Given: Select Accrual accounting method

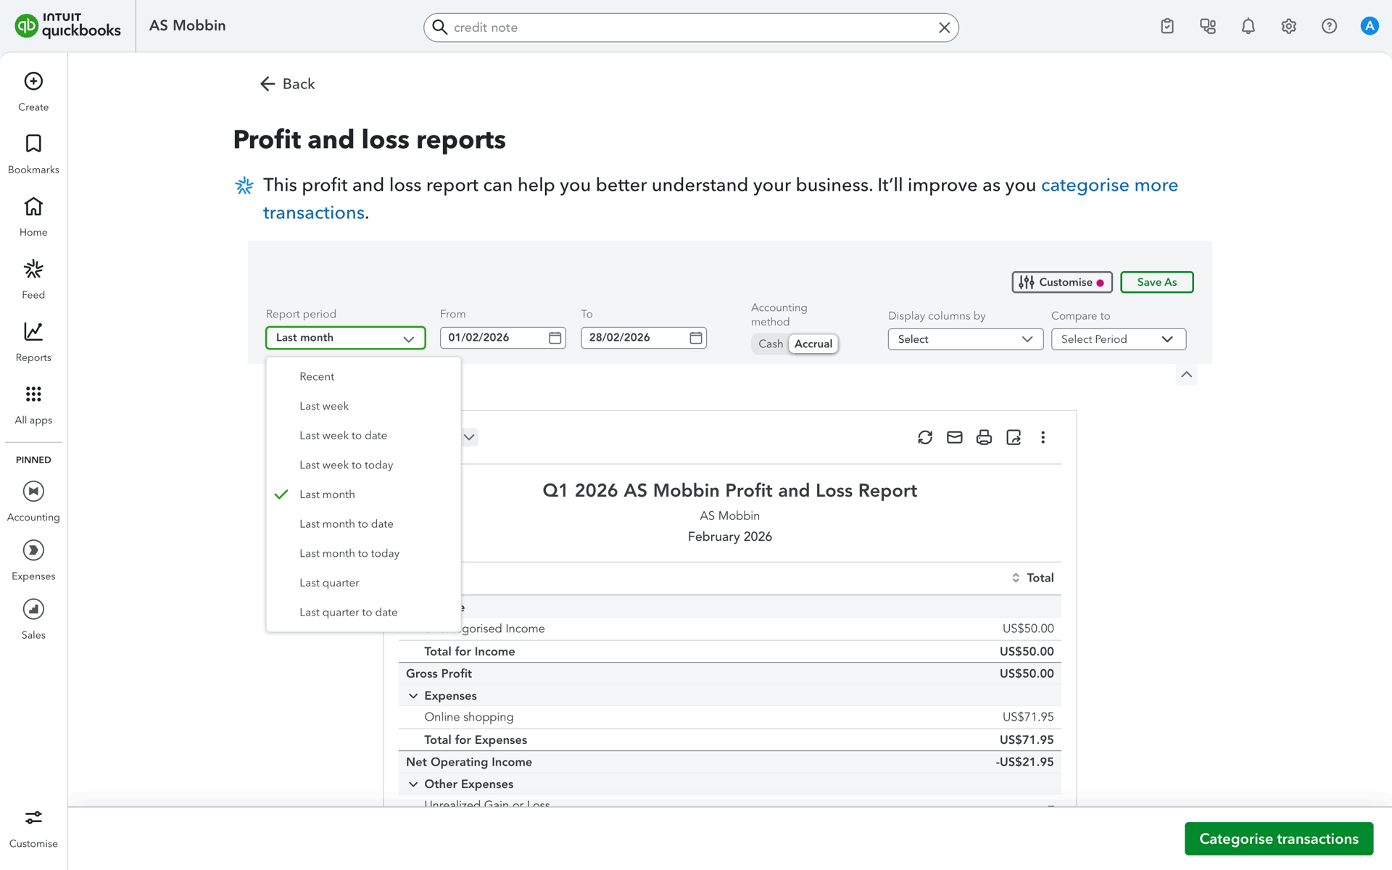Looking at the screenshot, I should pos(813,344).
